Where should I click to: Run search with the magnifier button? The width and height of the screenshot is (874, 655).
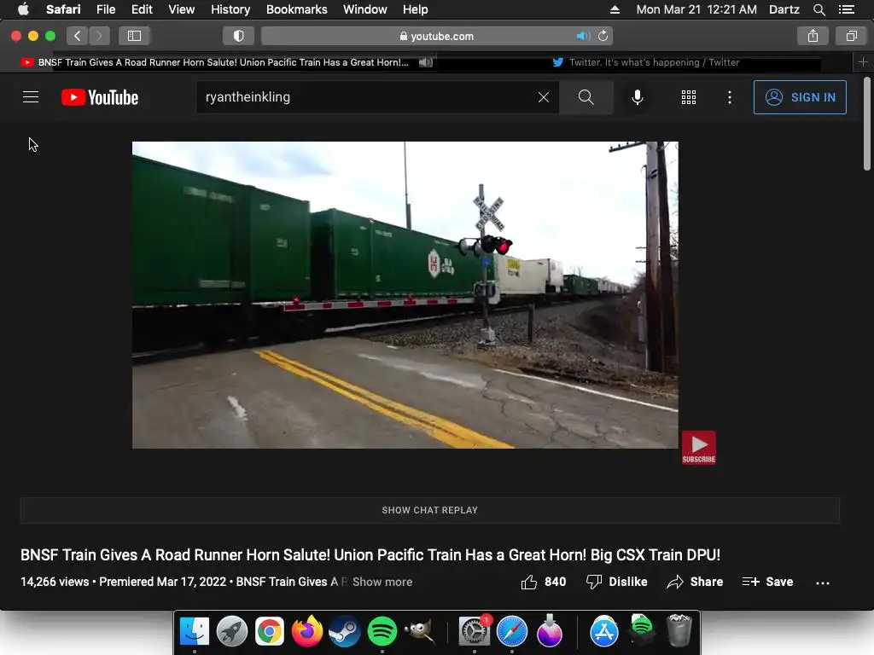coord(586,97)
